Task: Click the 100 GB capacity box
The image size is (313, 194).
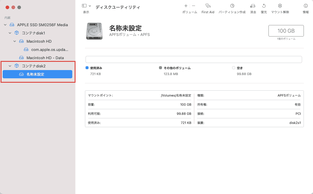Action: pyautogui.click(x=286, y=31)
